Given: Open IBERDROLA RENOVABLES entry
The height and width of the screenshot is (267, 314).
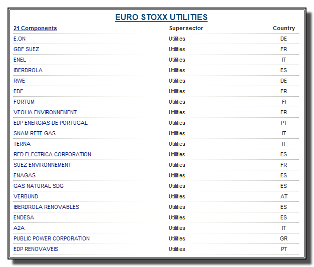Looking at the screenshot, I should (x=46, y=207).
